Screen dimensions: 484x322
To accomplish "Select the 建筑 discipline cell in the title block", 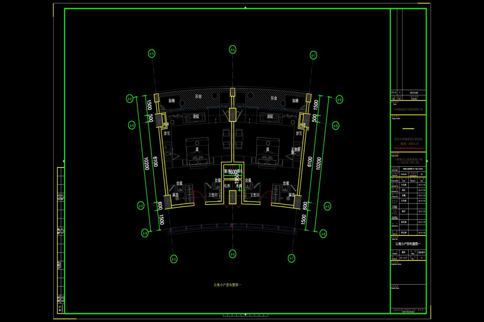I will tap(403, 252).
